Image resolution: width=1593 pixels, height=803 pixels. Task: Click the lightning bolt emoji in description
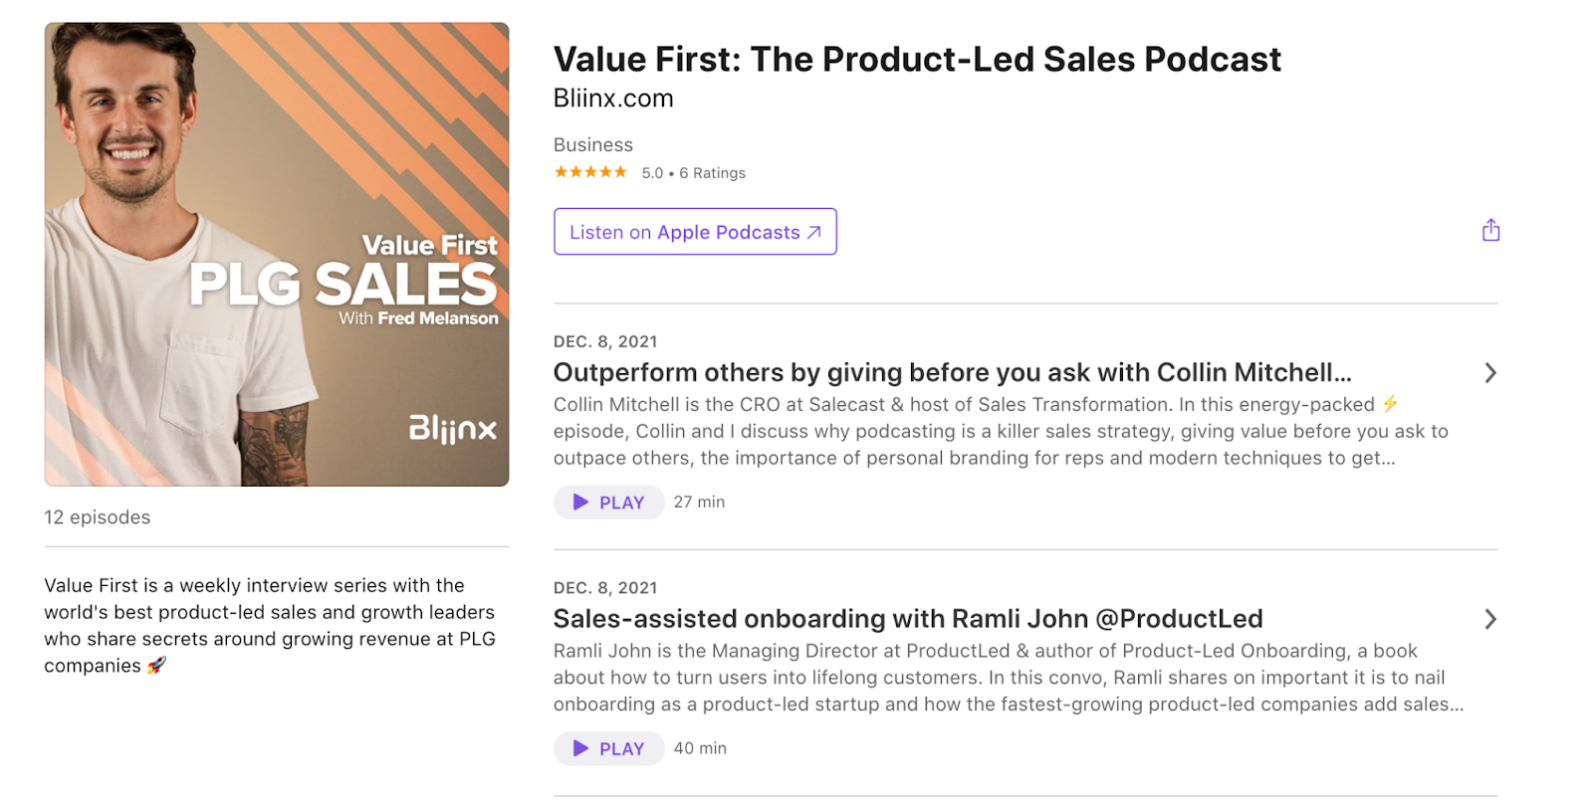coord(1390,404)
